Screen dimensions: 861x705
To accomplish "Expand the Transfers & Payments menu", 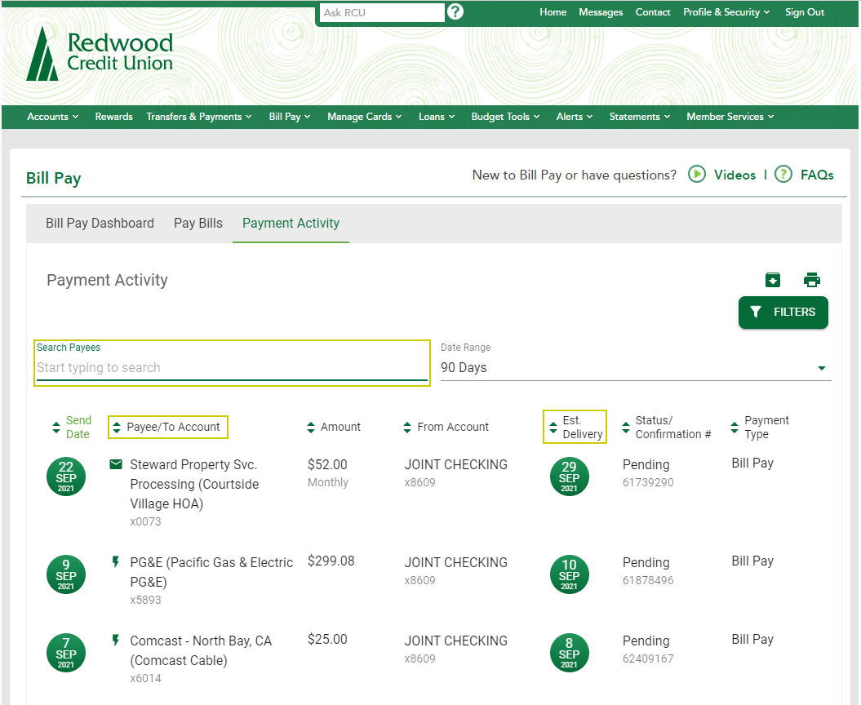I will click(x=199, y=117).
